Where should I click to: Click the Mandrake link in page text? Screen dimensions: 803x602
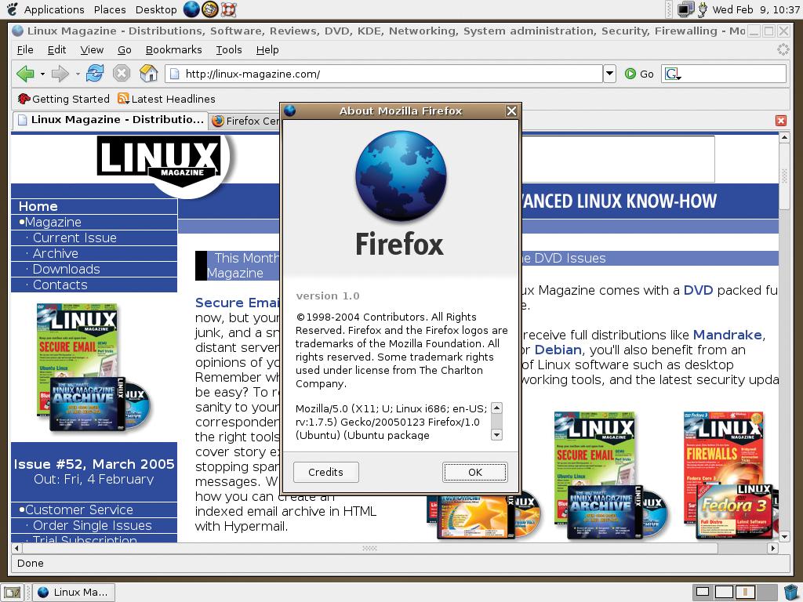(x=728, y=335)
